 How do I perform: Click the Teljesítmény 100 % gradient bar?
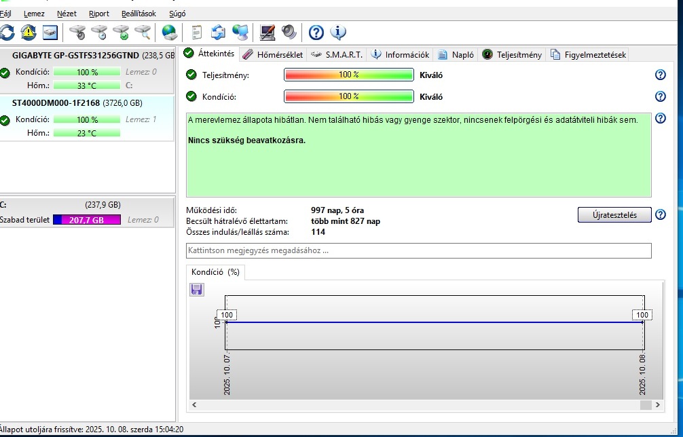pos(348,75)
